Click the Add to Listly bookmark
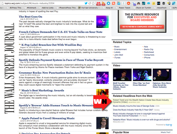Image resolution: width=177 pixels, height=134 pixels. tap(46, 8)
